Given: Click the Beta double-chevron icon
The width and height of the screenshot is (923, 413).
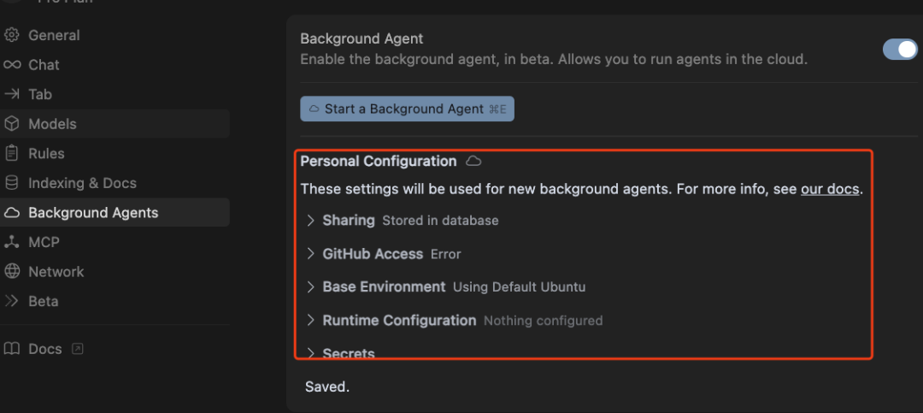Looking at the screenshot, I should click(12, 301).
